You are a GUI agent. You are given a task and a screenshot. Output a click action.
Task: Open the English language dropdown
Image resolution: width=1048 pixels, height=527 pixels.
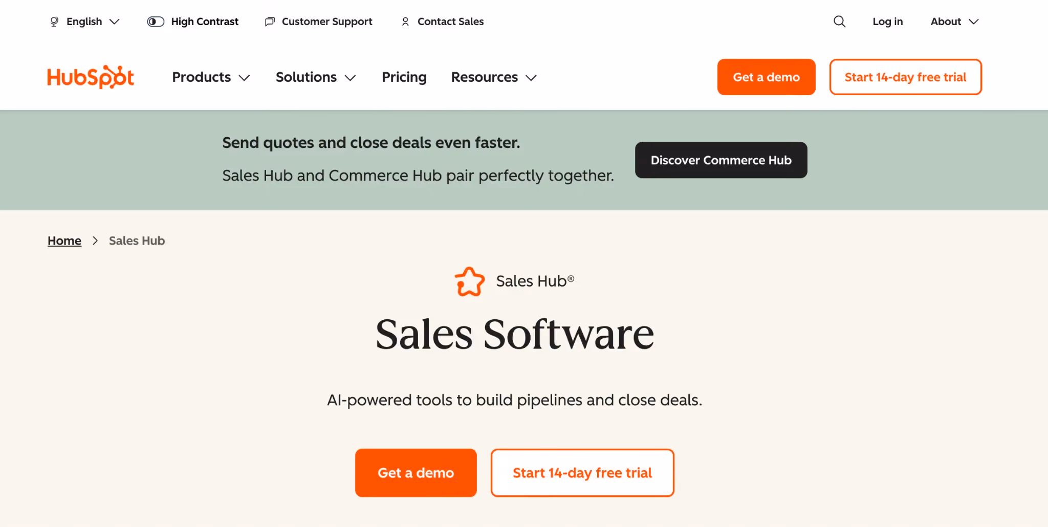pyautogui.click(x=85, y=21)
